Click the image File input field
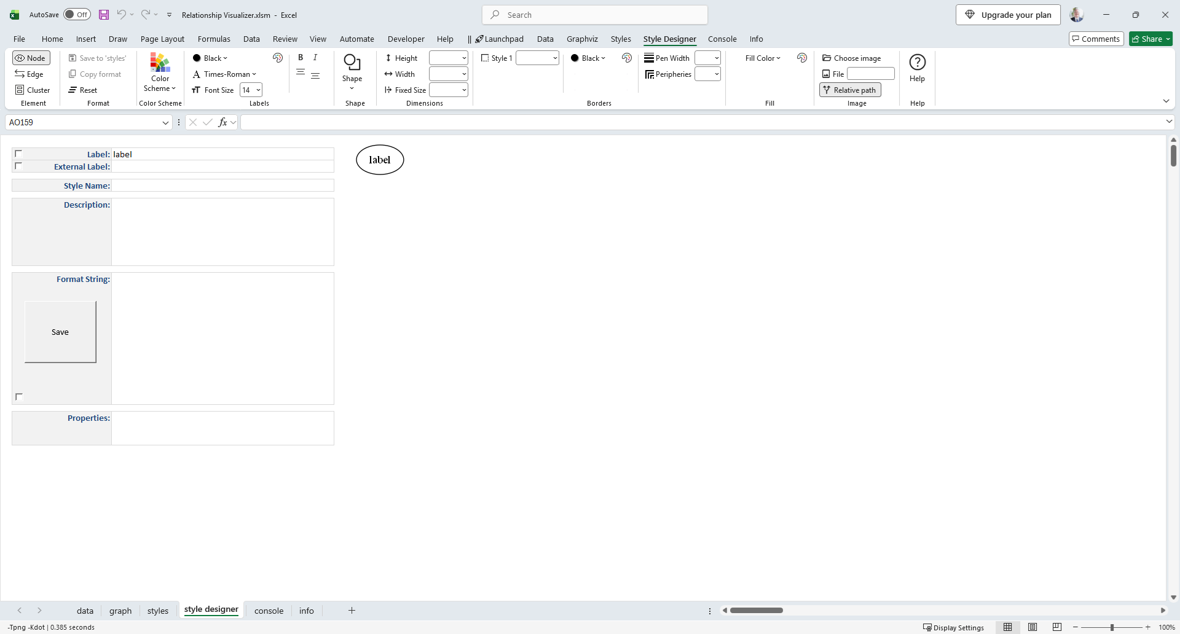 pos(870,74)
